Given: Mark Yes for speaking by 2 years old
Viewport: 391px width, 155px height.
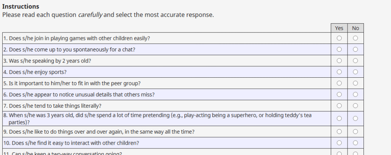Looking at the screenshot, I should click(339, 61).
